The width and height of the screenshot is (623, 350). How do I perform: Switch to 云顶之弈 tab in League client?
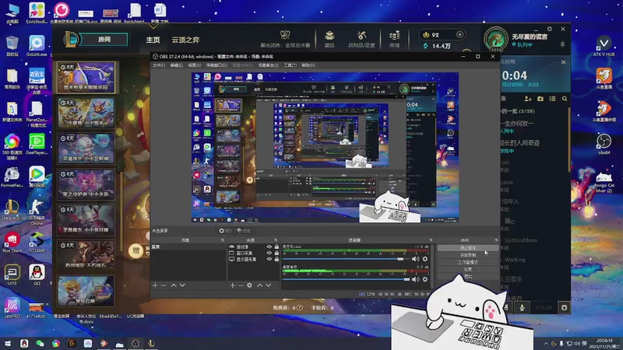(185, 40)
